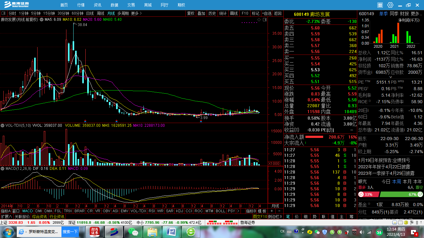Click the blue shield tray icon
424x238 pixels.
pos(325,232)
